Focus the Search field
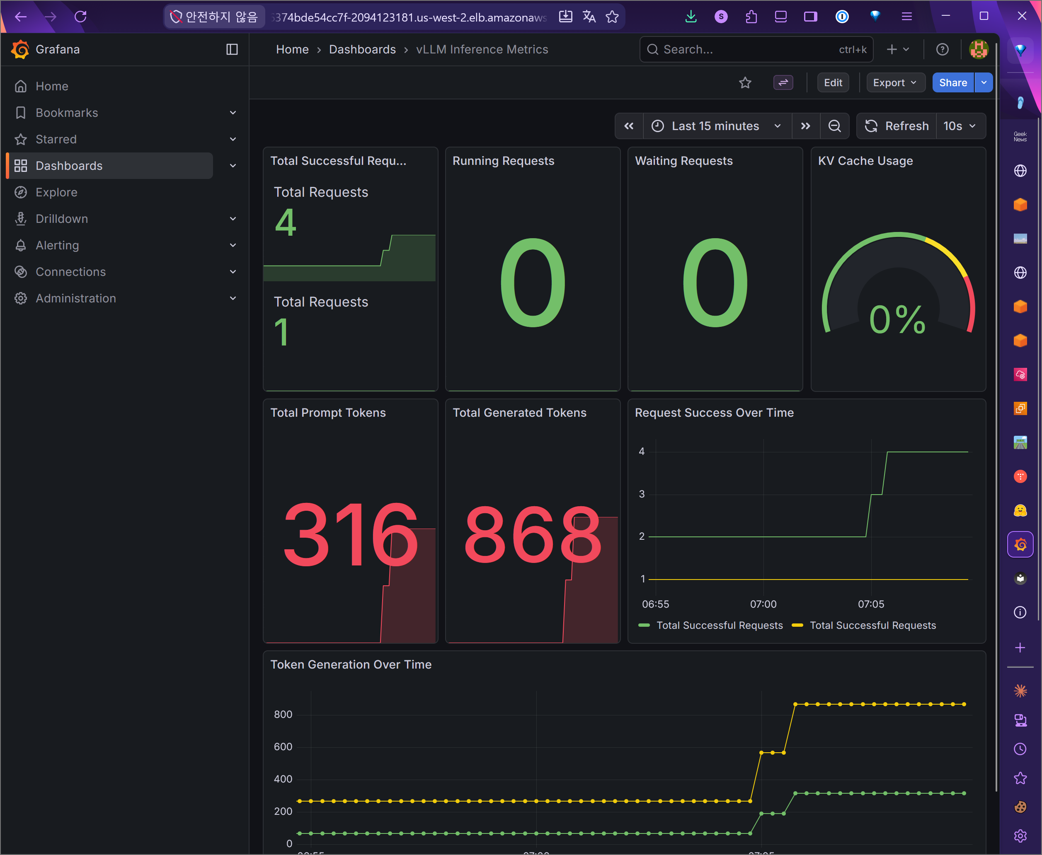The image size is (1042, 855). pos(756,49)
